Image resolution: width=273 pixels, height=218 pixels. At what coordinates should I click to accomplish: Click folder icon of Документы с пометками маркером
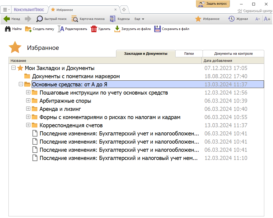click(27, 76)
